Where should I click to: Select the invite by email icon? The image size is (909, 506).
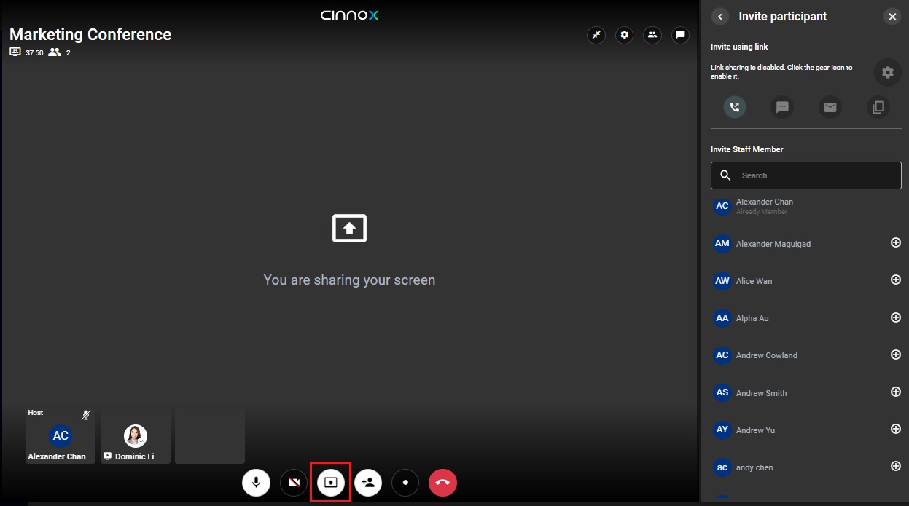tap(830, 108)
